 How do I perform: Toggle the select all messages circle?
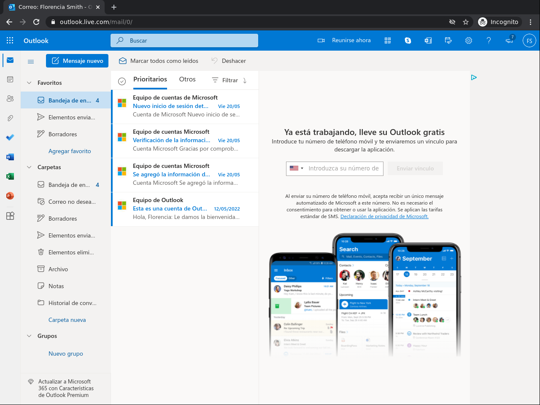point(122,81)
